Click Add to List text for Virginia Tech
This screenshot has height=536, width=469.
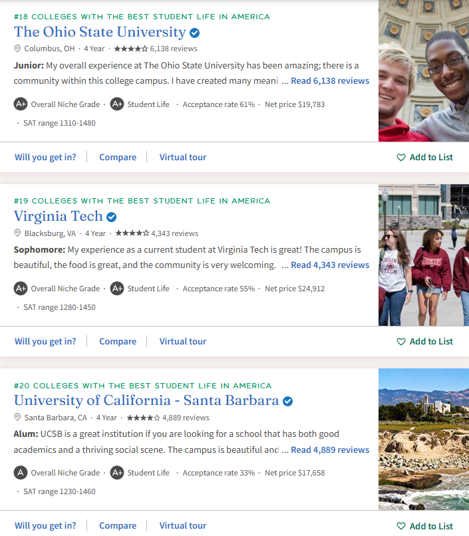tap(431, 342)
